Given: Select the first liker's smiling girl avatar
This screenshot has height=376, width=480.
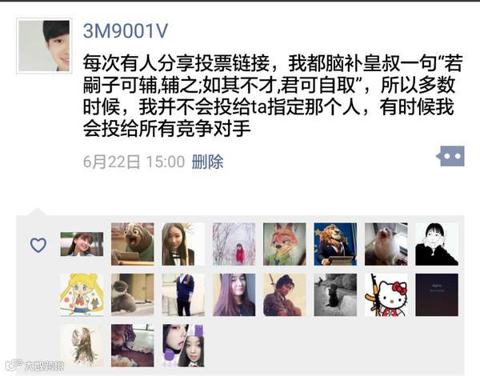Looking at the screenshot, I should (x=82, y=244).
